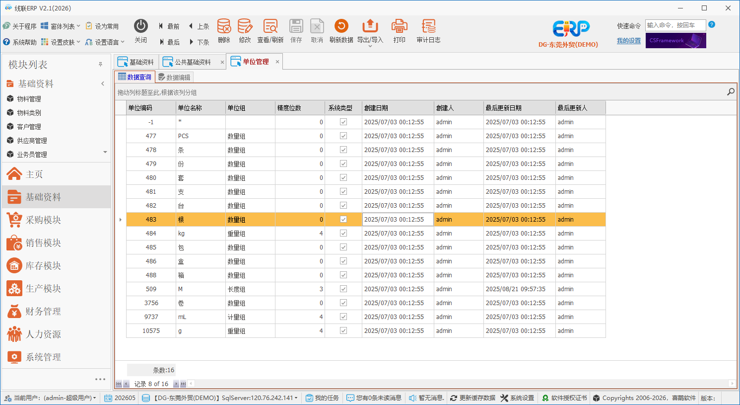Screen dimensions: 740x405
Task: Collapse the 基础资料 section chevron
Action: (x=103, y=83)
